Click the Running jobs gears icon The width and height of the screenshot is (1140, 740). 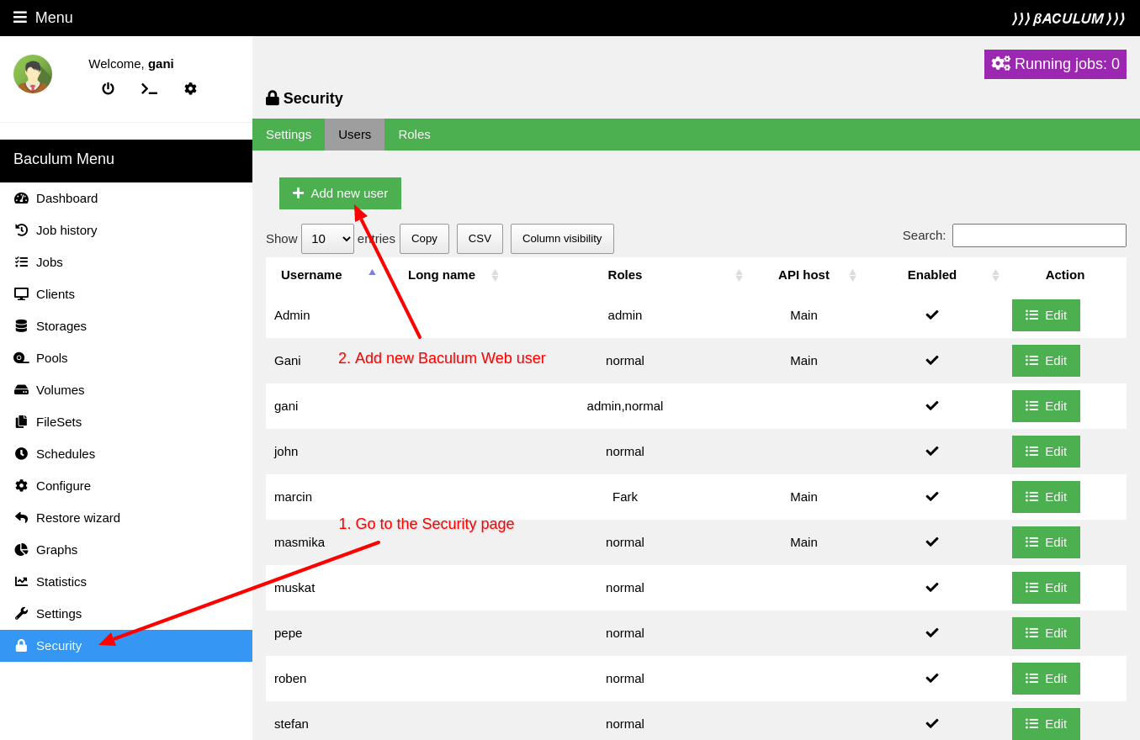(1000, 64)
